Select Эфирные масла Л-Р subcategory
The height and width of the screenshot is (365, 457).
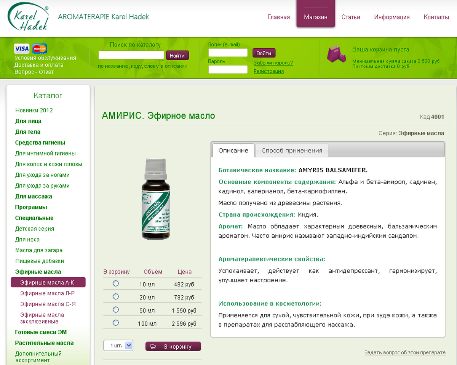[48, 293]
